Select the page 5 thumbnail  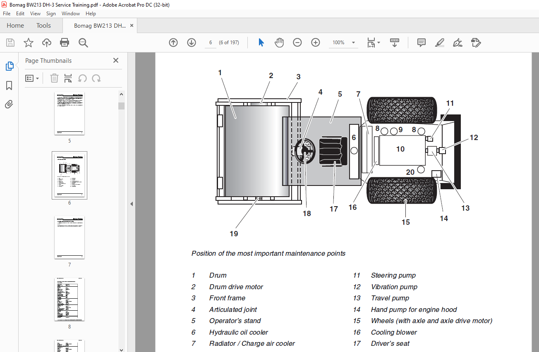pyautogui.click(x=69, y=114)
